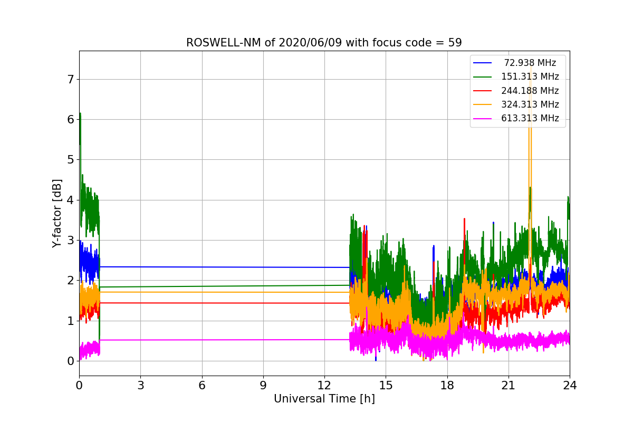Click y-axis tick label 4
Screen dimensions: 633x422
(70, 200)
